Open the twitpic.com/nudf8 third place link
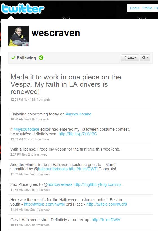 tap(107, 204)
